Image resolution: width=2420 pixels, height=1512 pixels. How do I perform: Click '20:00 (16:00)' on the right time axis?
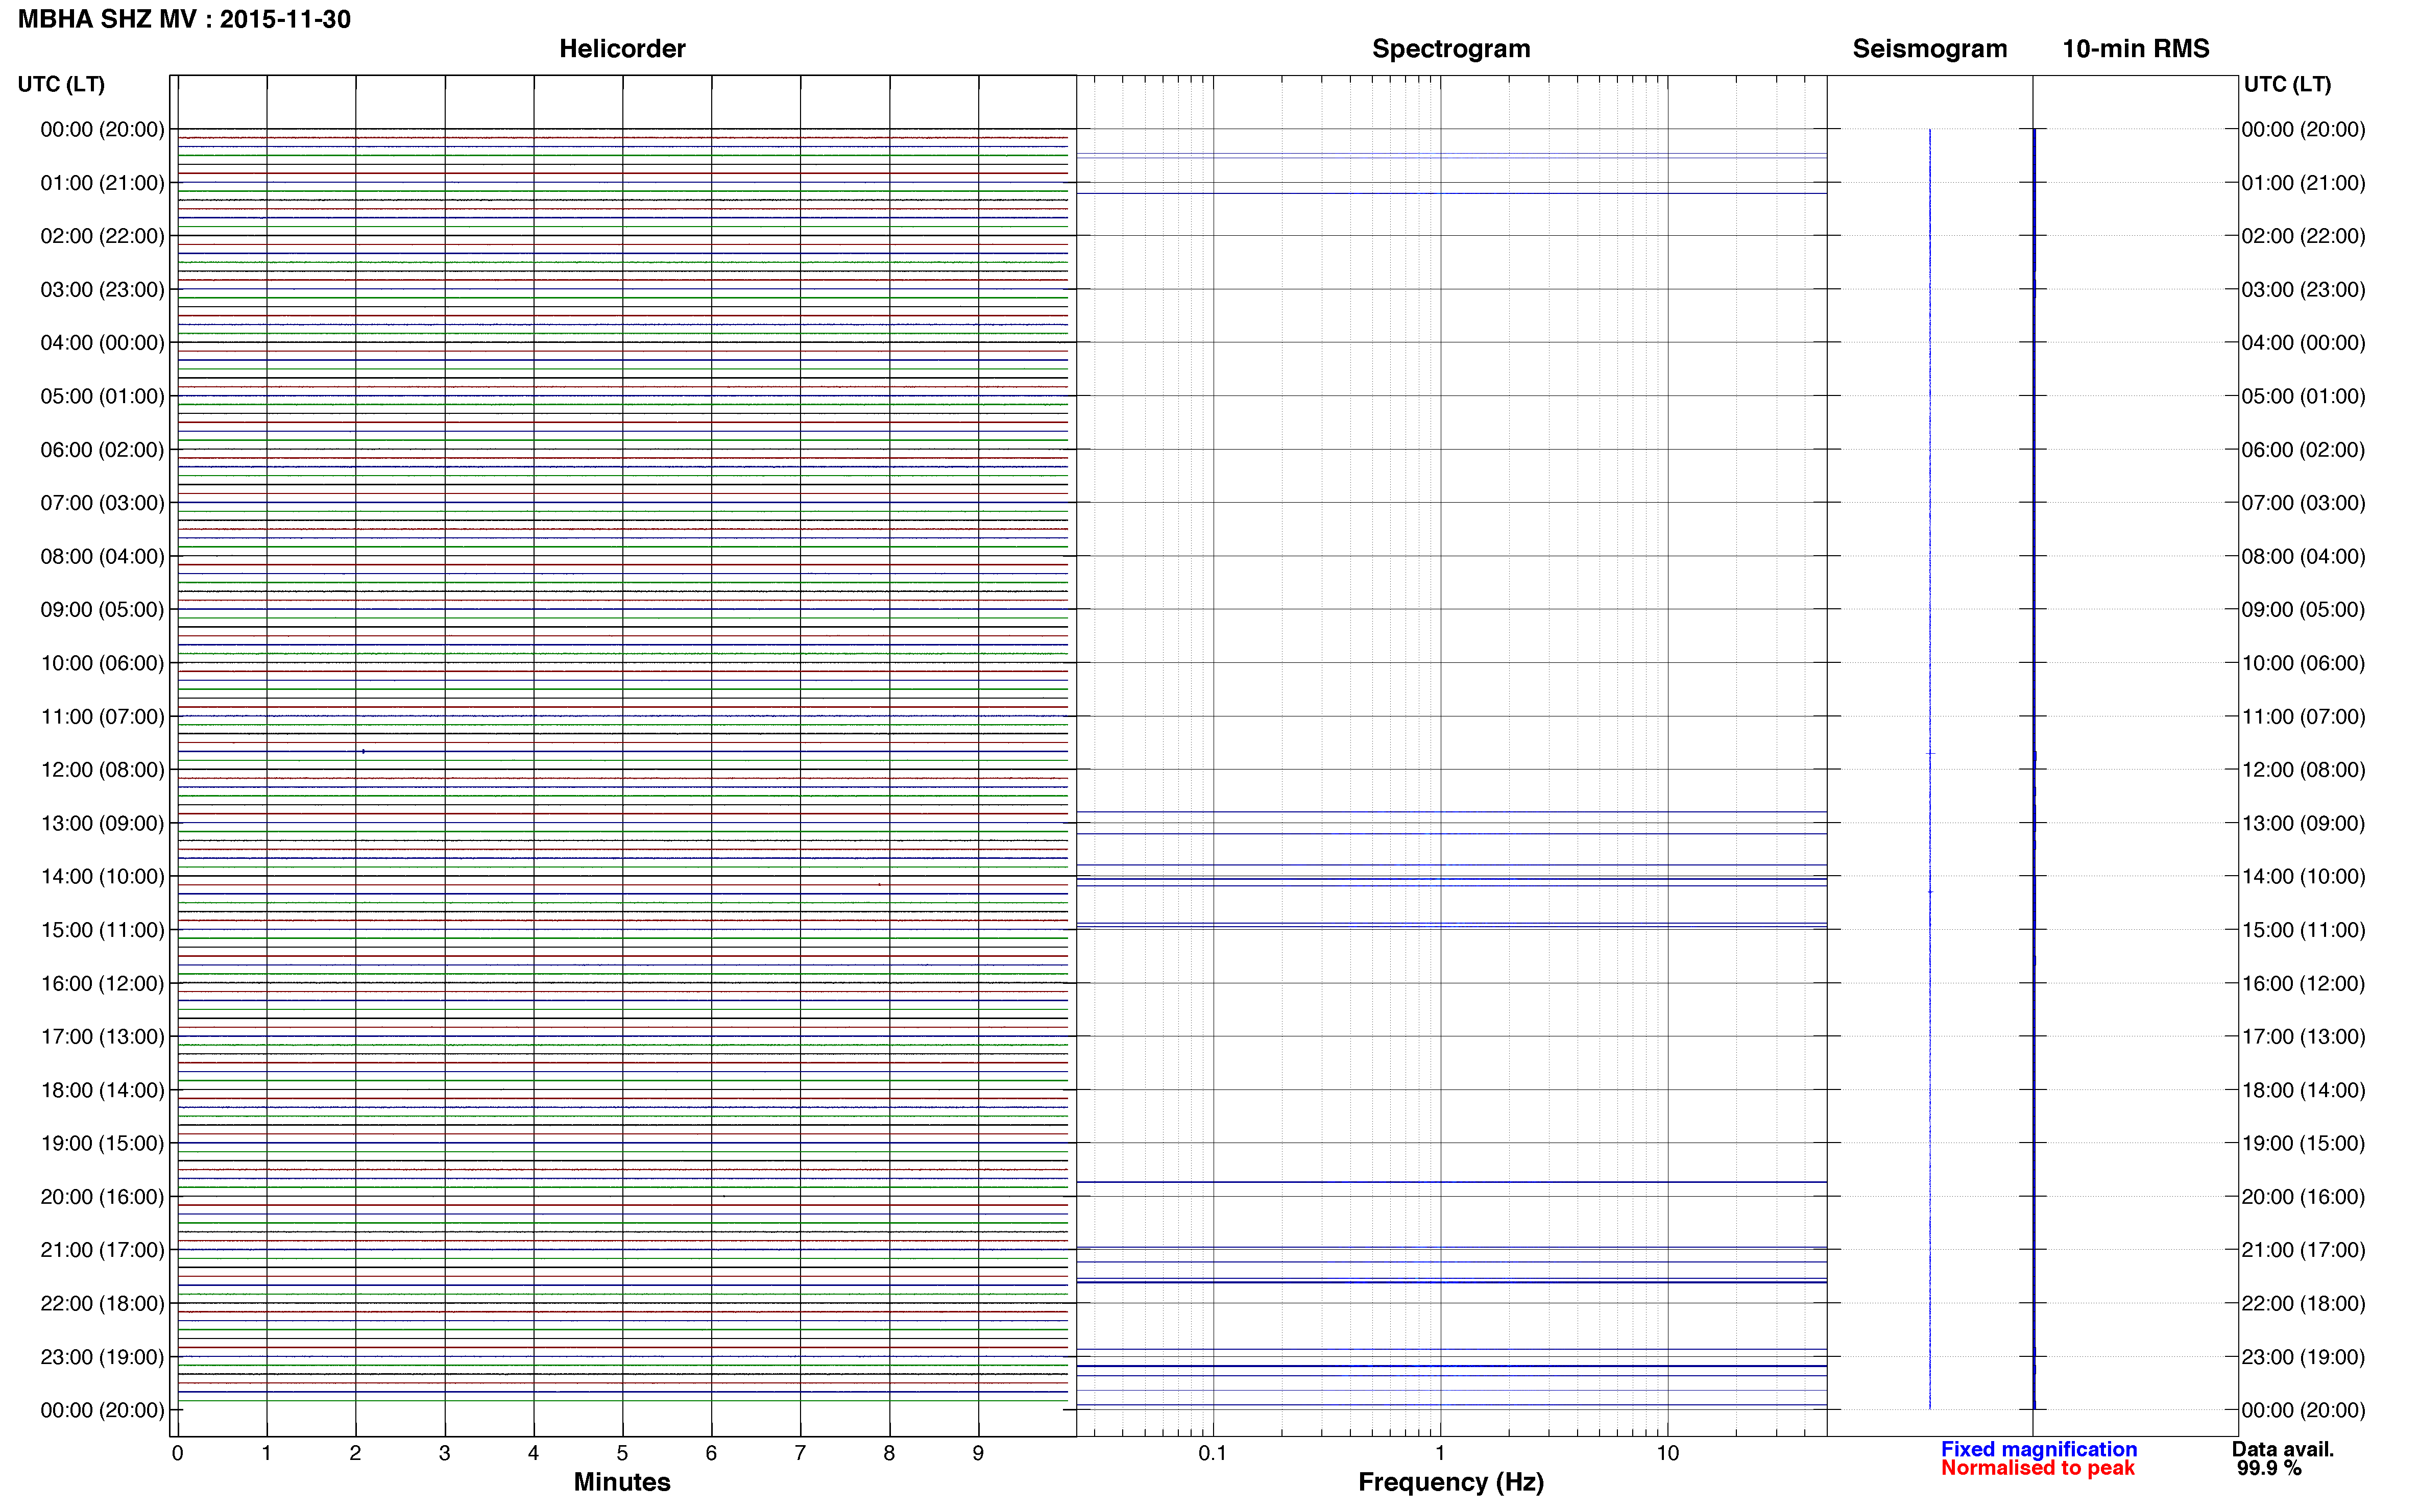(x=2303, y=1197)
